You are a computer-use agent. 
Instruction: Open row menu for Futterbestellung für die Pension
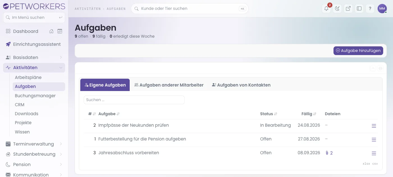click(374, 140)
